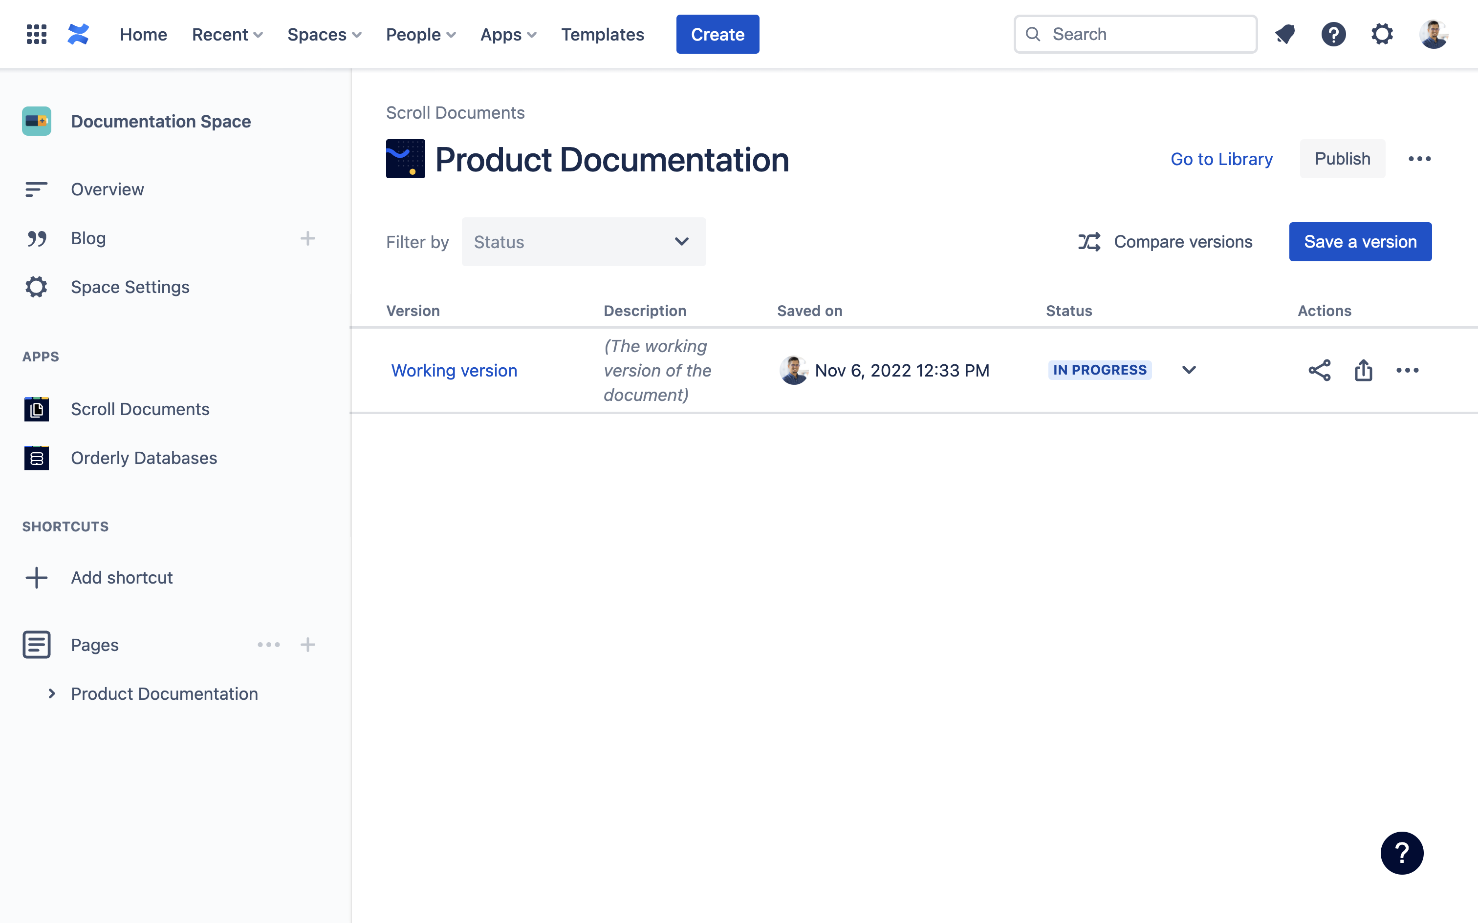Open the more actions ellipsis for Working version
This screenshot has height=923, width=1478.
(1407, 371)
